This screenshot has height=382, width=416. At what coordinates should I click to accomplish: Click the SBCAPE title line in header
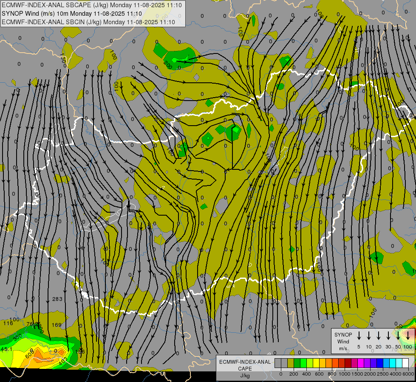tap(92, 5)
